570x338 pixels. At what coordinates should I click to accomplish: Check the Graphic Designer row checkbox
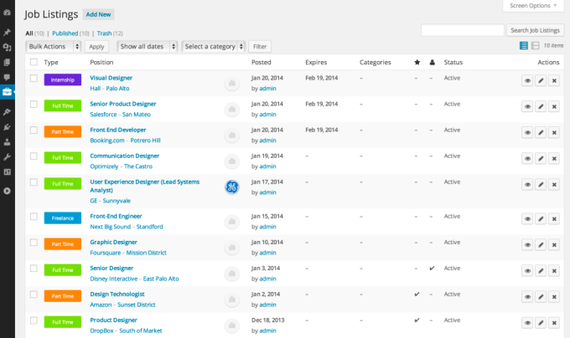[34, 243]
